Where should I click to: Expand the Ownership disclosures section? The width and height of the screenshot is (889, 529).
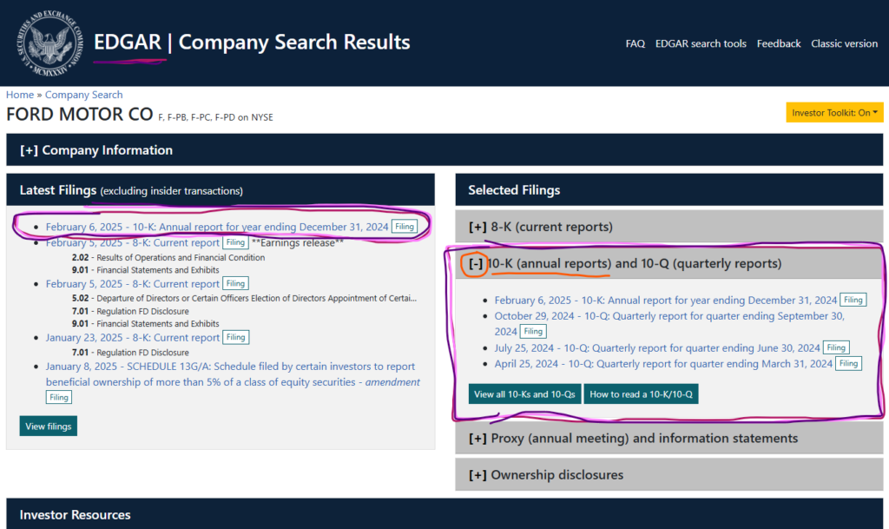tap(669, 474)
